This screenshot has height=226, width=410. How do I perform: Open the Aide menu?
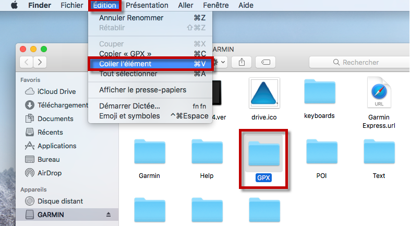click(246, 5)
